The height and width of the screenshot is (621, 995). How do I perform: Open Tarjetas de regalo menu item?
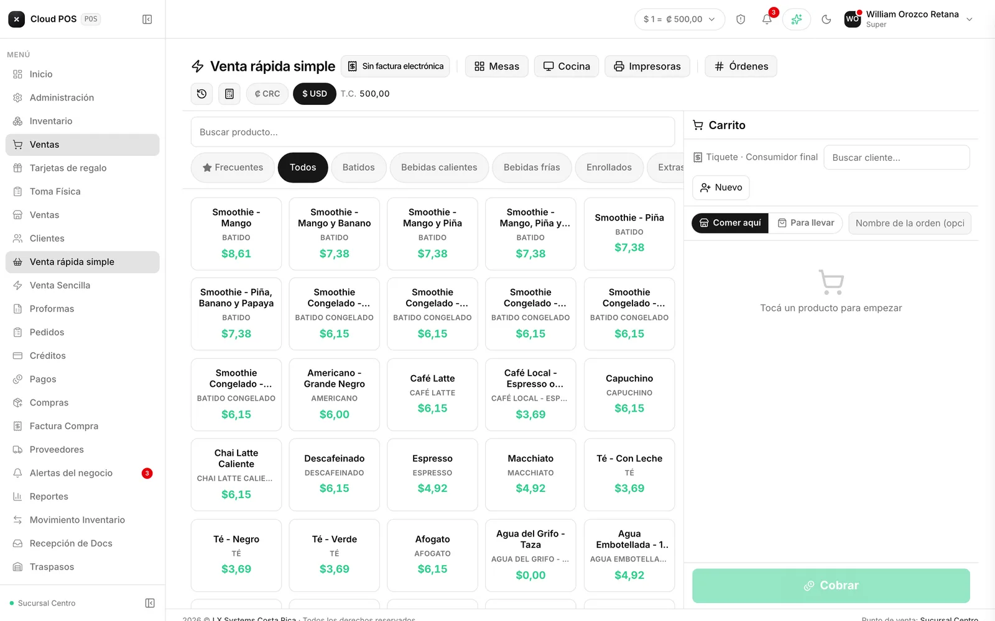pyautogui.click(x=83, y=168)
